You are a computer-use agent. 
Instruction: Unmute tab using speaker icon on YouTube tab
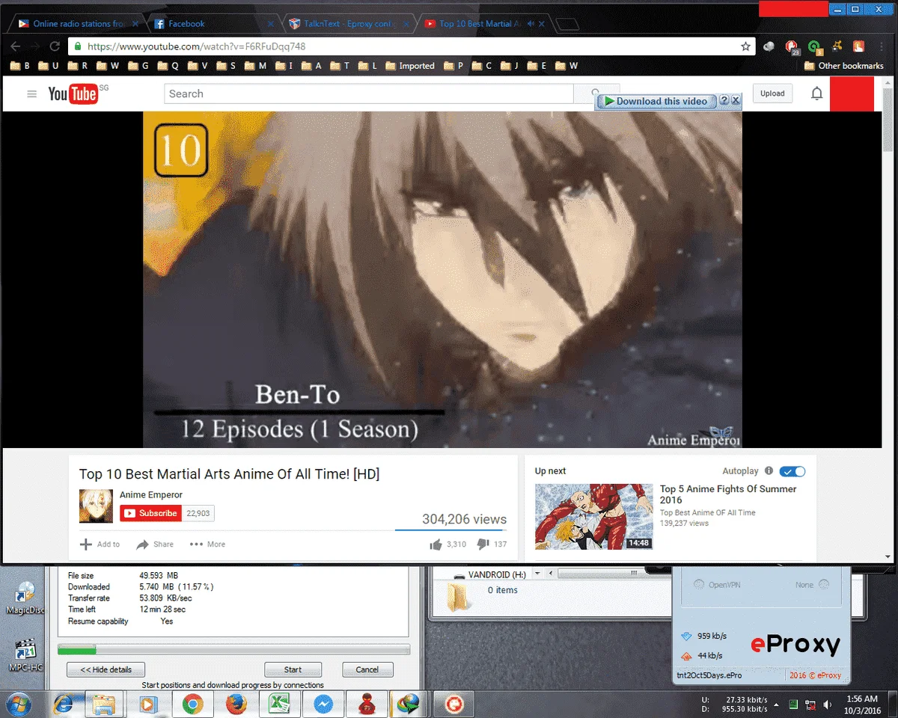pos(531,24)
